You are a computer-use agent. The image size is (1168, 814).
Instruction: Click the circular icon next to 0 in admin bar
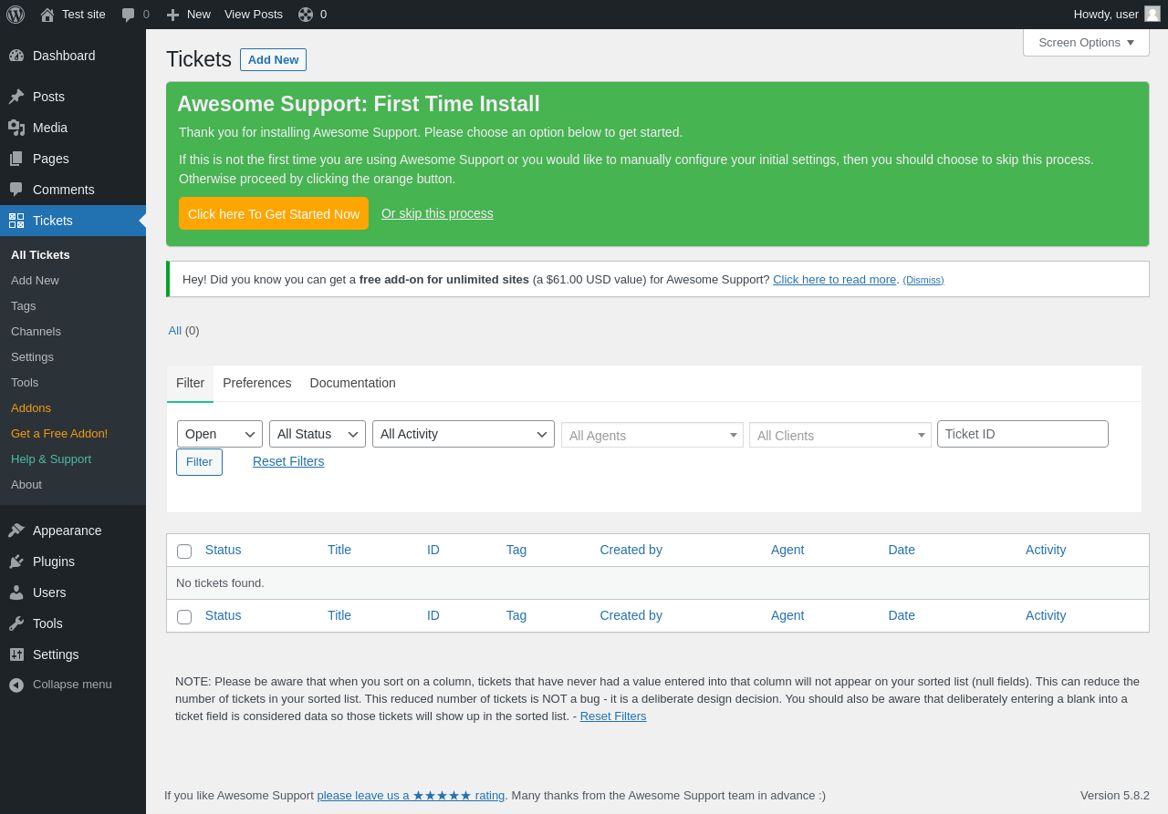306,15
